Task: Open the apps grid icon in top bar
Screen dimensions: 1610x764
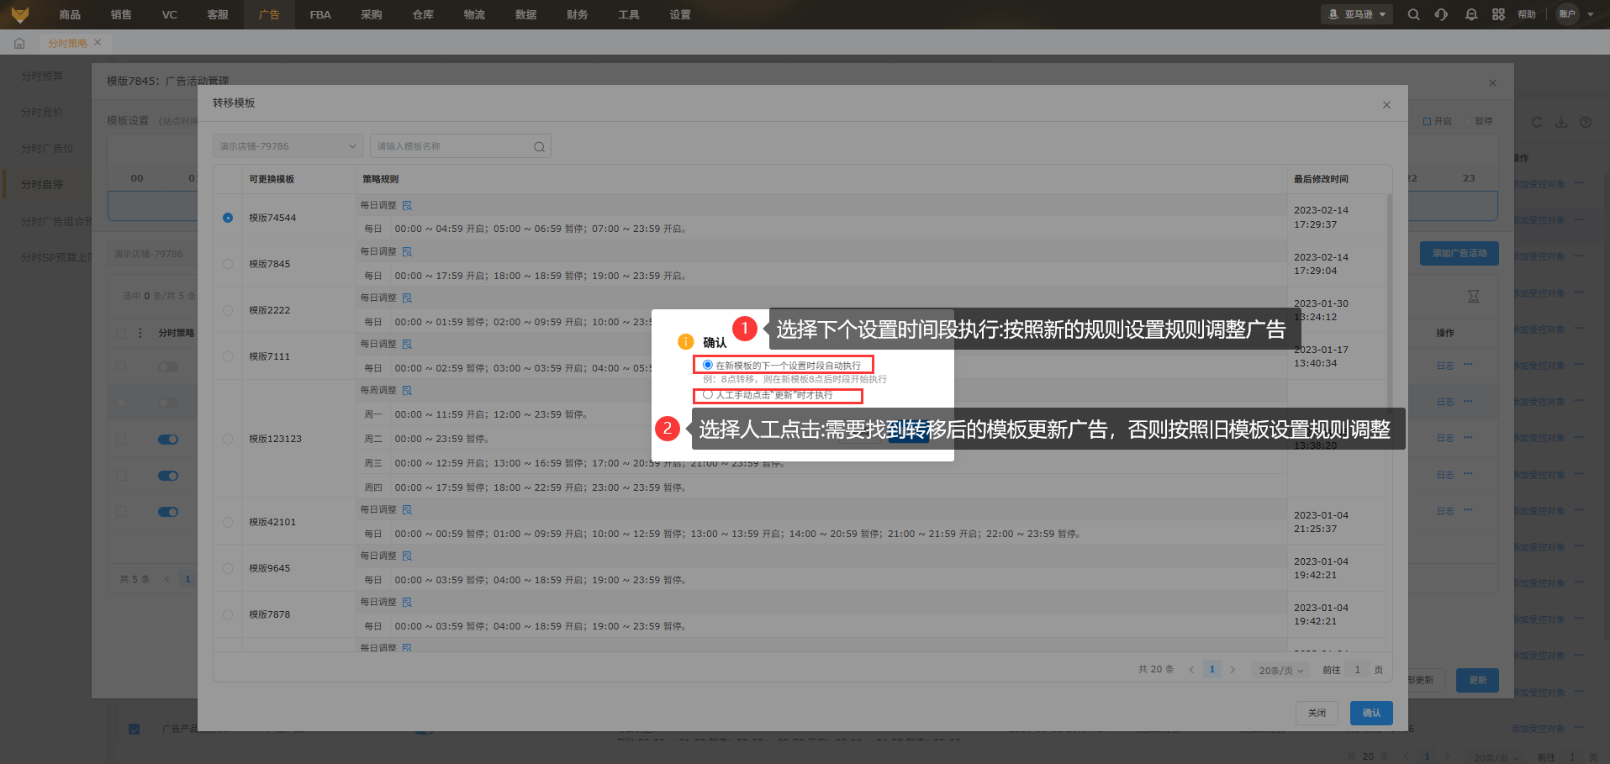Action: coord(1498,14)
